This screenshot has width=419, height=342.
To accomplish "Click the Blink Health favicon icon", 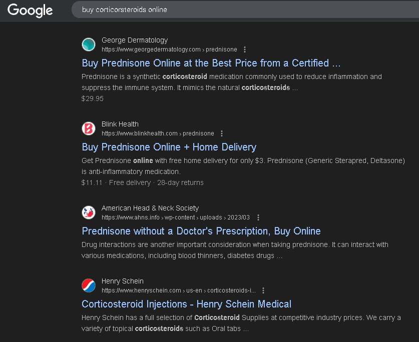I will 89,128.
